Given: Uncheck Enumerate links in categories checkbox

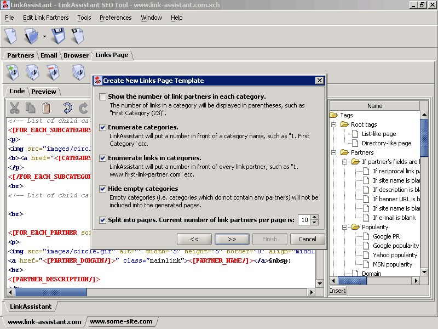Looking at the screenshot, I should pos(102,158).
